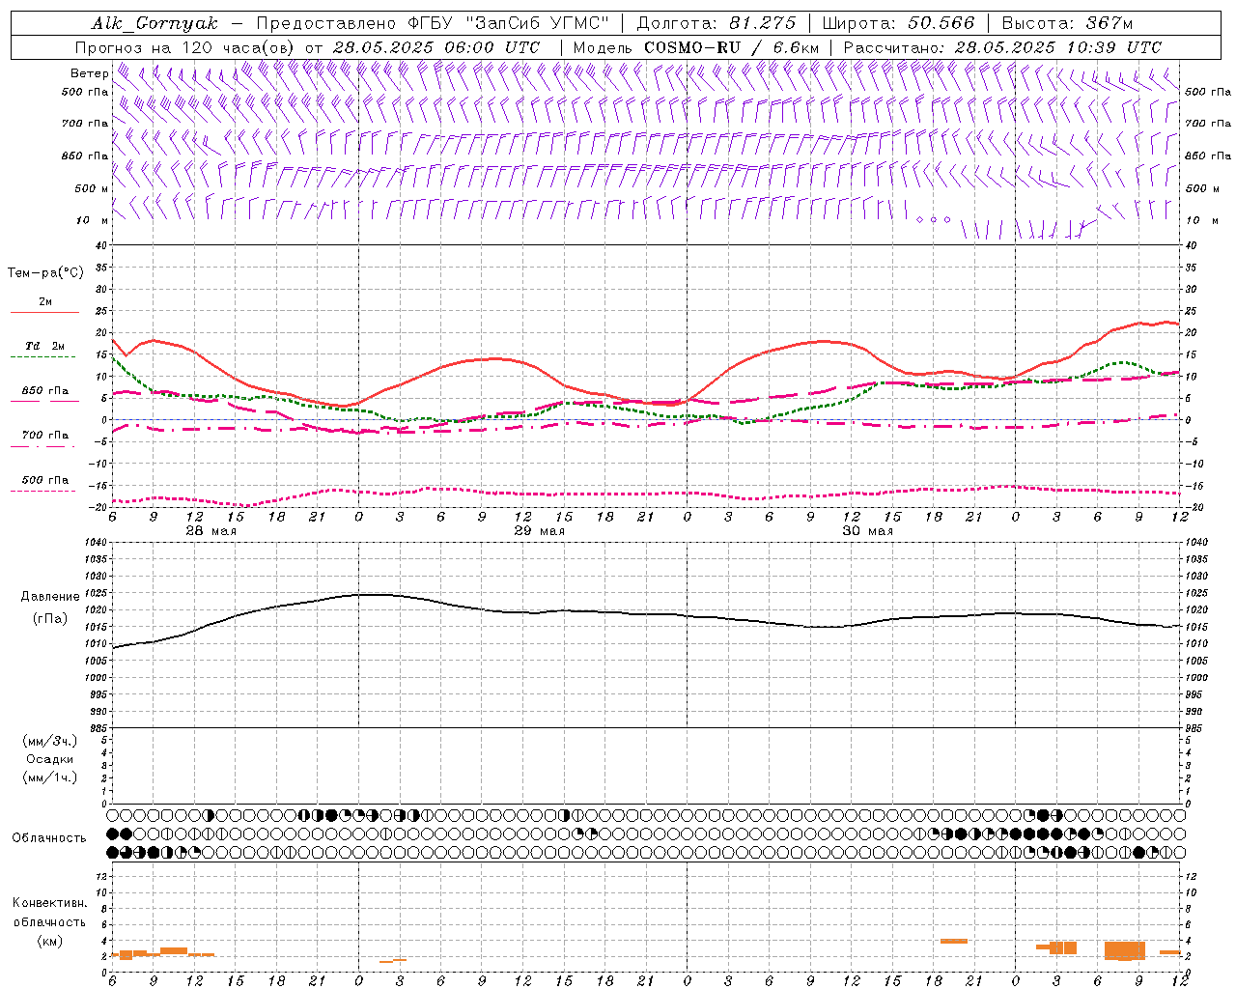This screenshot has height=989, width=1236.
Task: Click the orange convective bar near 30 мая 18–21h
Action: point(954,941)
